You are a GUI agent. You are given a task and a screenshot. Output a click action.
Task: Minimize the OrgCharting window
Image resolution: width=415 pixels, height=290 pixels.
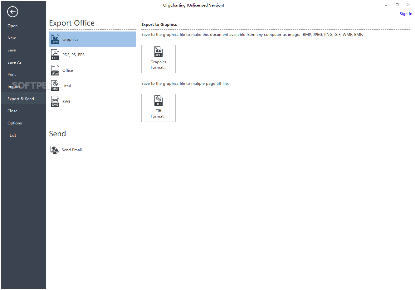click(x=386, y=5)
